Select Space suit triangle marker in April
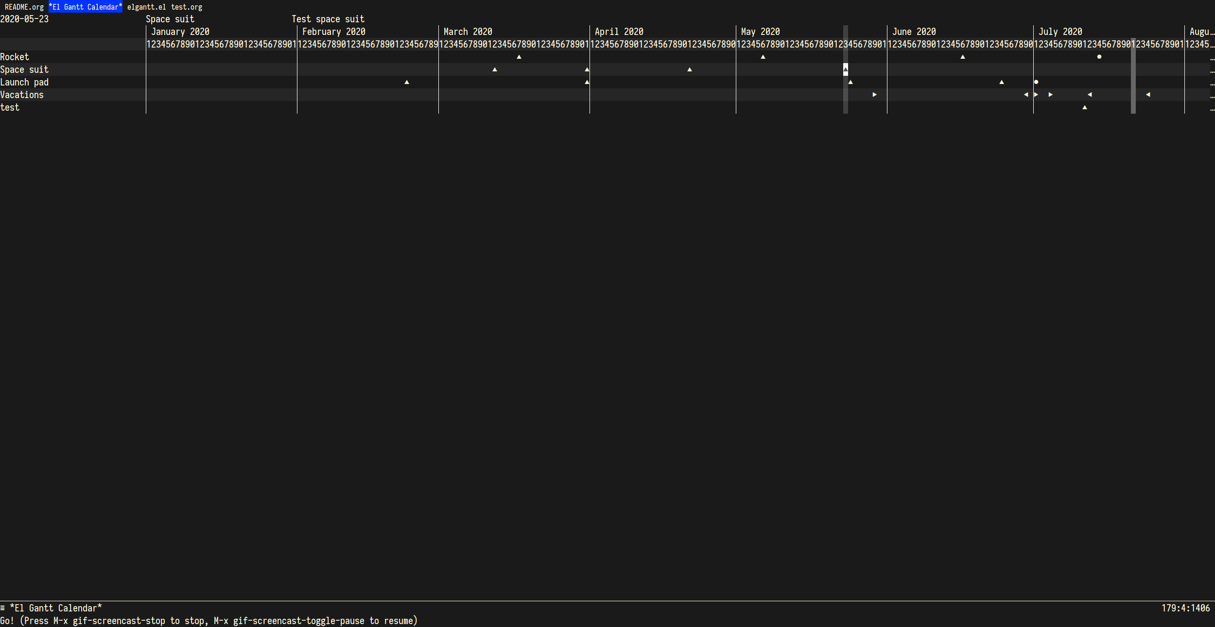1215x627 pixels. [x=690, y=70]
